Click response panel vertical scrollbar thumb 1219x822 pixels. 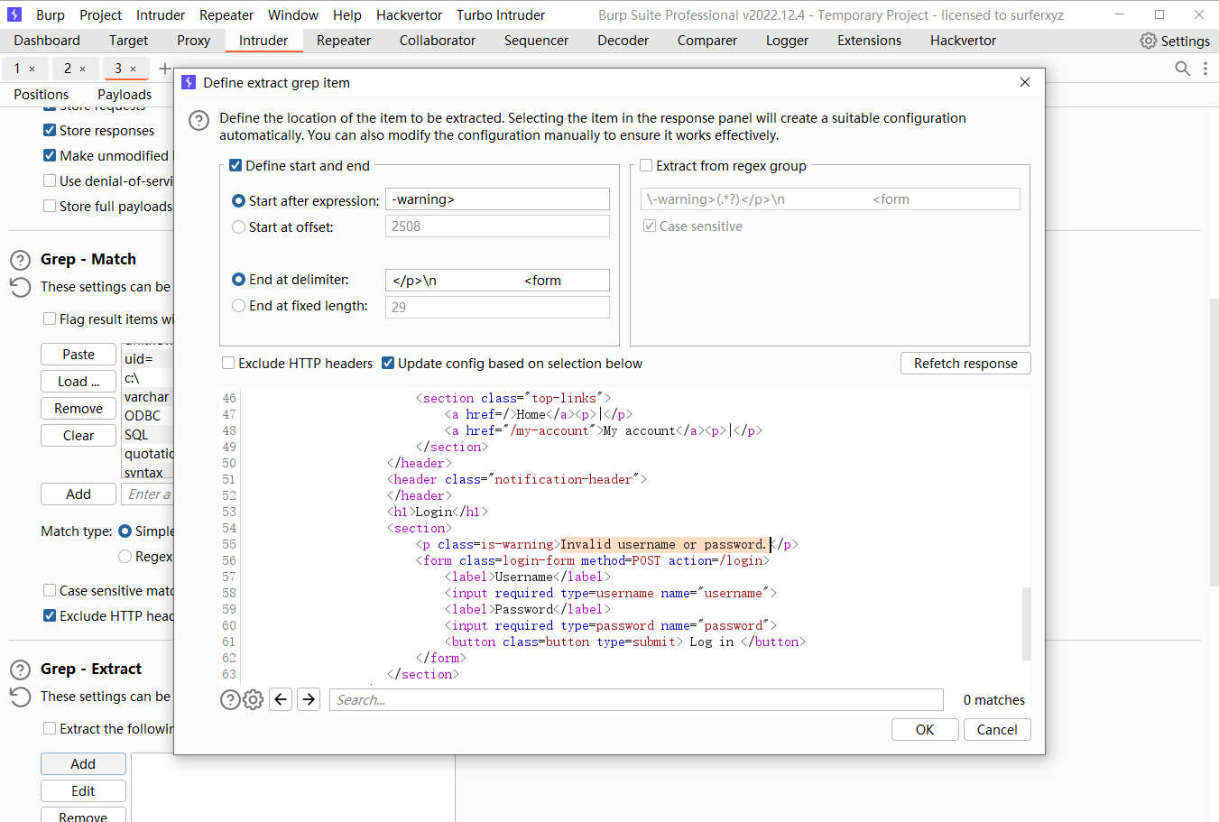(1026, 623)
